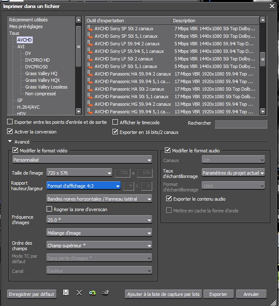Uncheck Exporter en 16 bits/2 canaux
Screen dimensions: 279x306
(x=115, y=131)
